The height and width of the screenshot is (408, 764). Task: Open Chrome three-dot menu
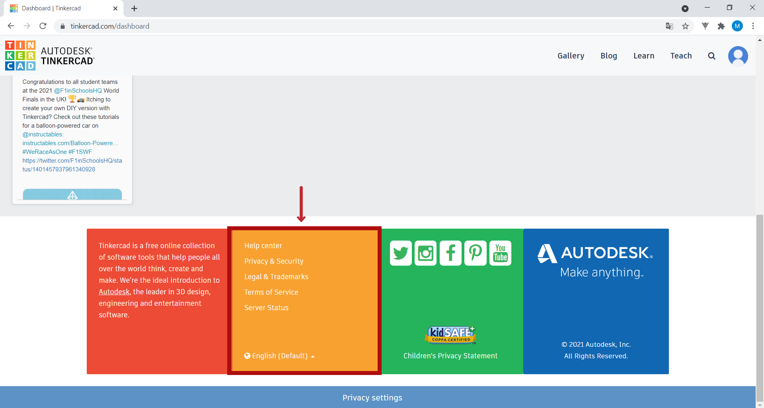tap(753, 26)
